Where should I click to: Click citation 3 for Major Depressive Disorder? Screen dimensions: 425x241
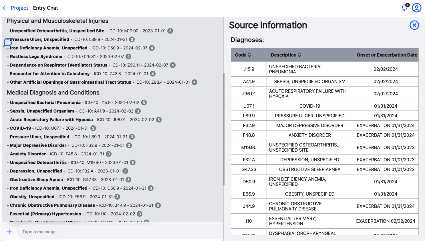[x=129, y=145]
